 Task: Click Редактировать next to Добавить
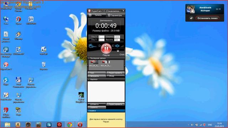click(x=115, y=104)
